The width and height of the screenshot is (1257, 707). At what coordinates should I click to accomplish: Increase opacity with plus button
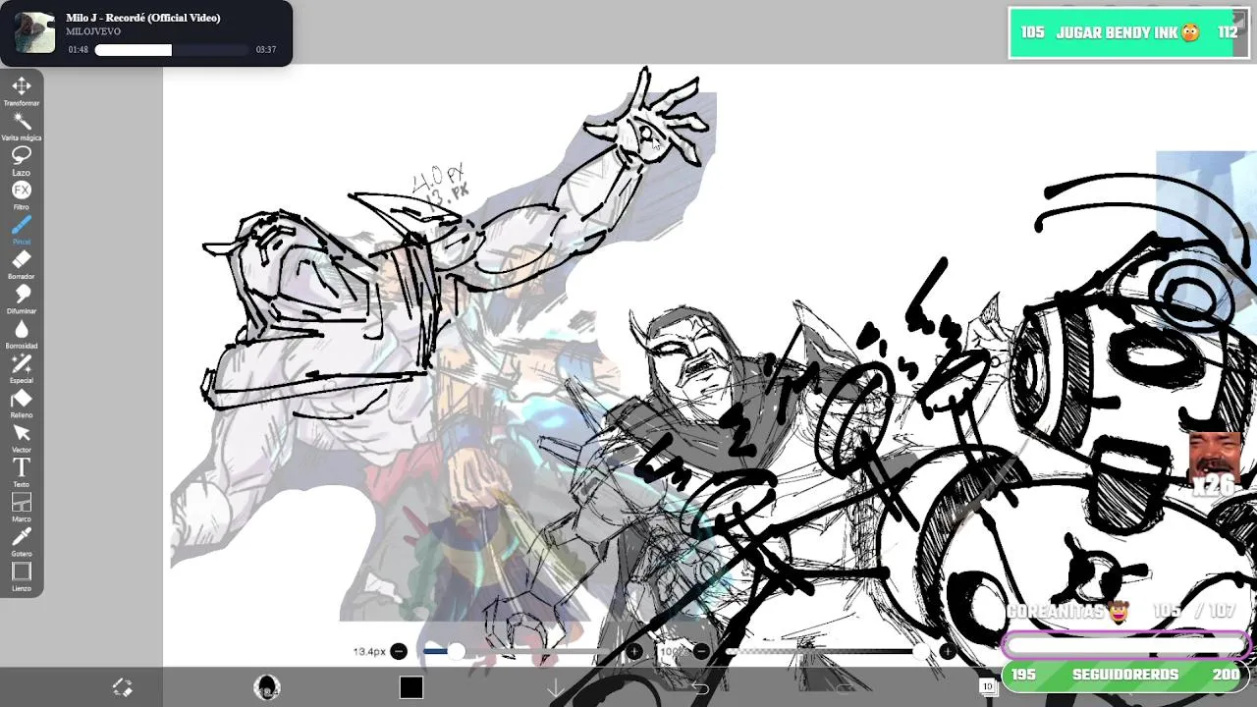click(948, 651)
